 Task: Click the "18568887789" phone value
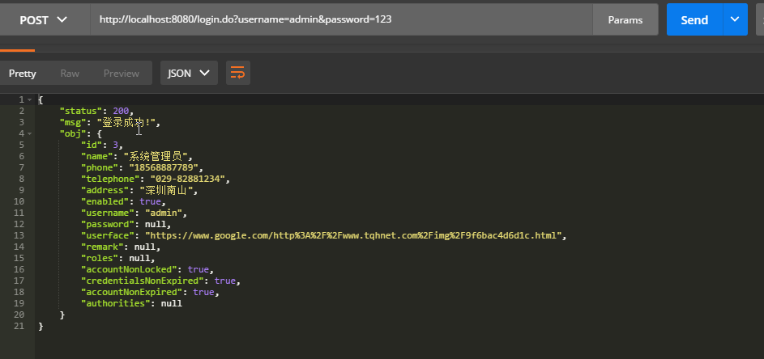(164, 167)
